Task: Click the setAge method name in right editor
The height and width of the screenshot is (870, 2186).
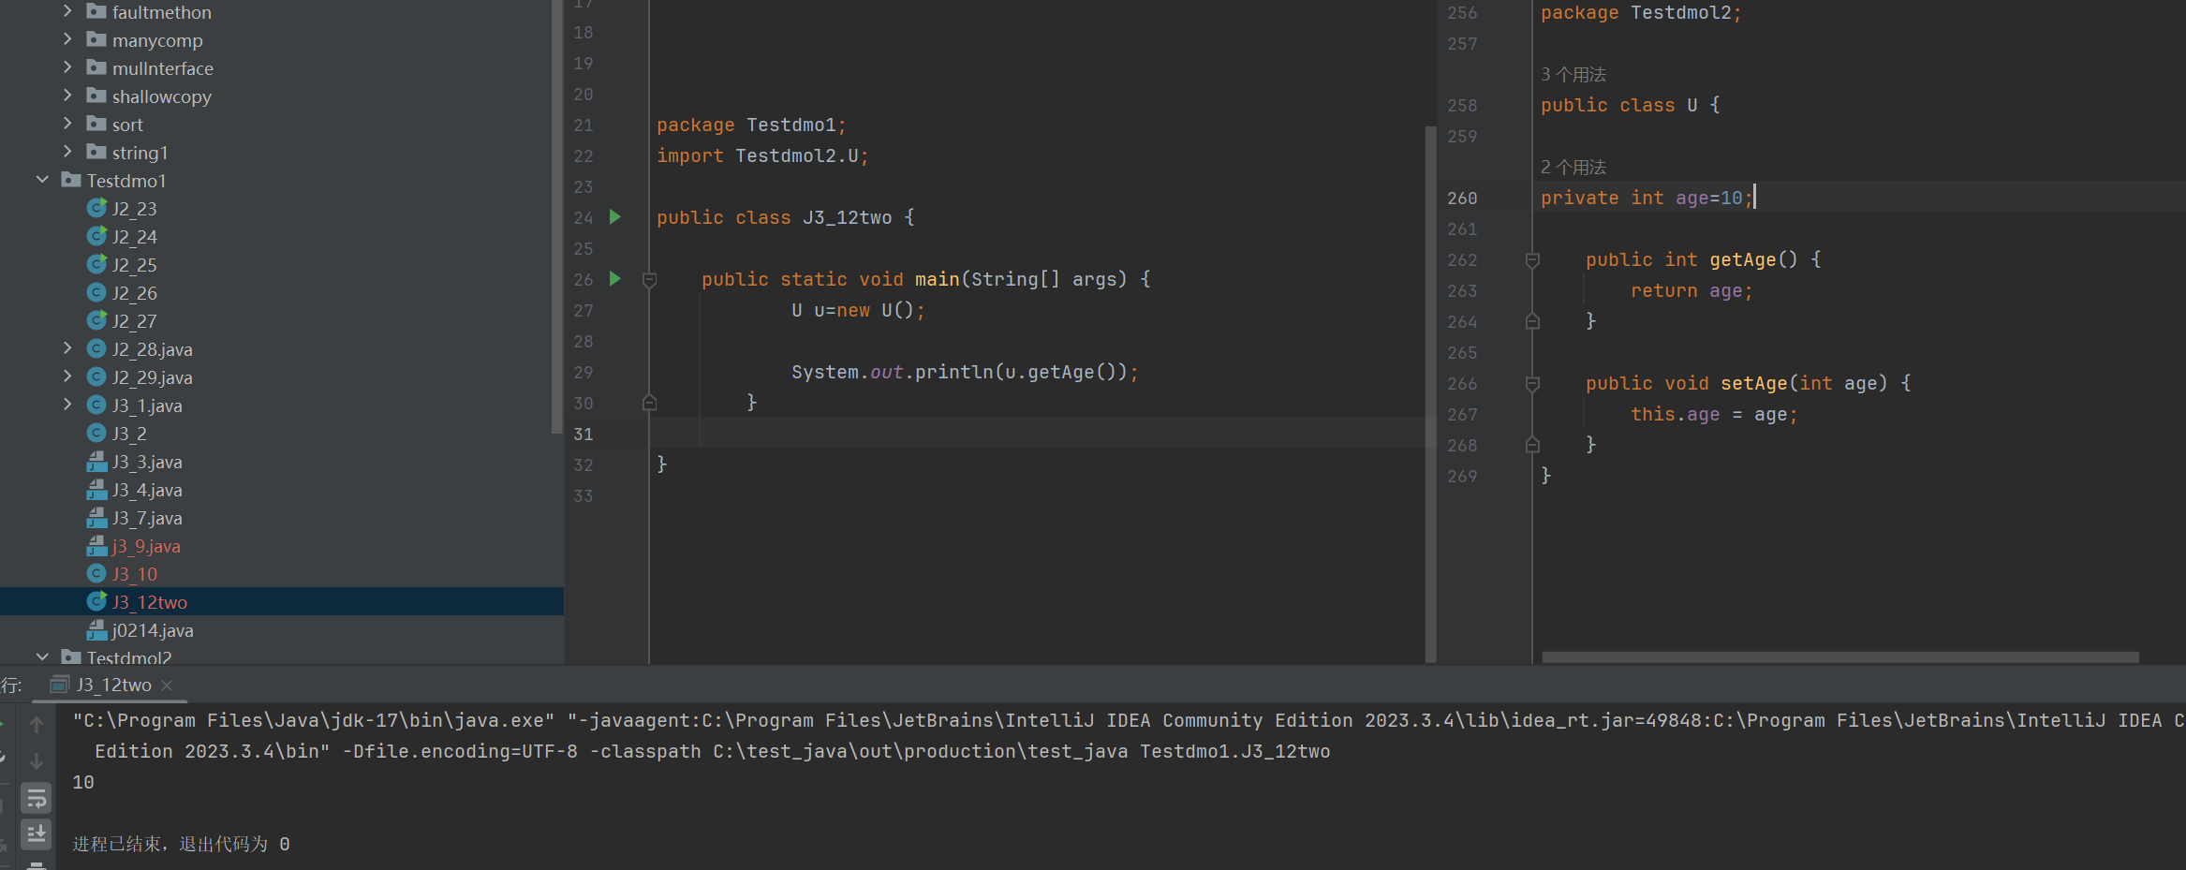Action: point(1753,383)
